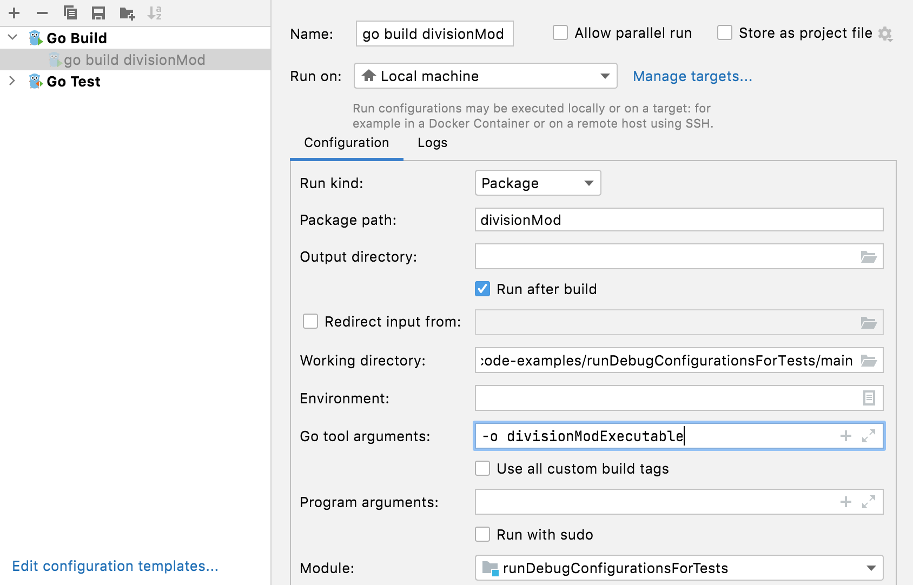Click the Save Configuration disk icon
The image size is (913, 585).
98,13
